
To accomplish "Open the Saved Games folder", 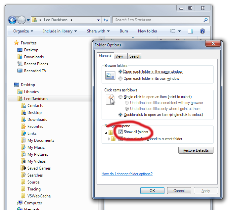I will 39,168.
